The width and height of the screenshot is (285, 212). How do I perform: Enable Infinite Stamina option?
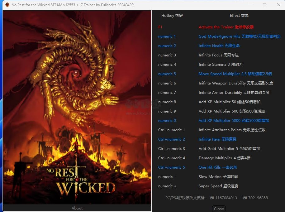click(x=220, y=65)
